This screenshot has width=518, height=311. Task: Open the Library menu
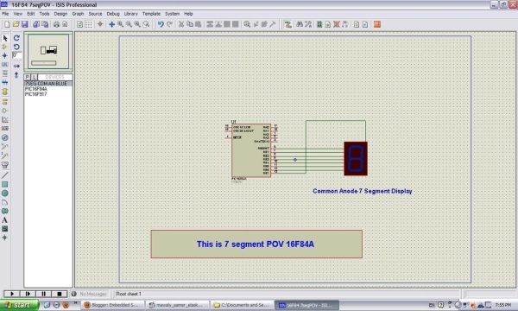coord(131,14)
